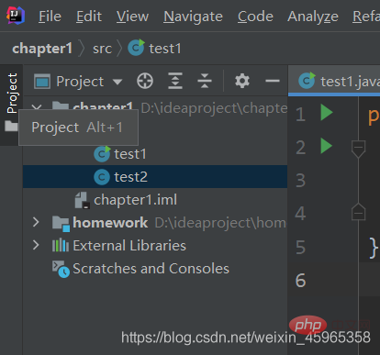Expand the External Libraries node
380x355 pixels.
(36, 245)
